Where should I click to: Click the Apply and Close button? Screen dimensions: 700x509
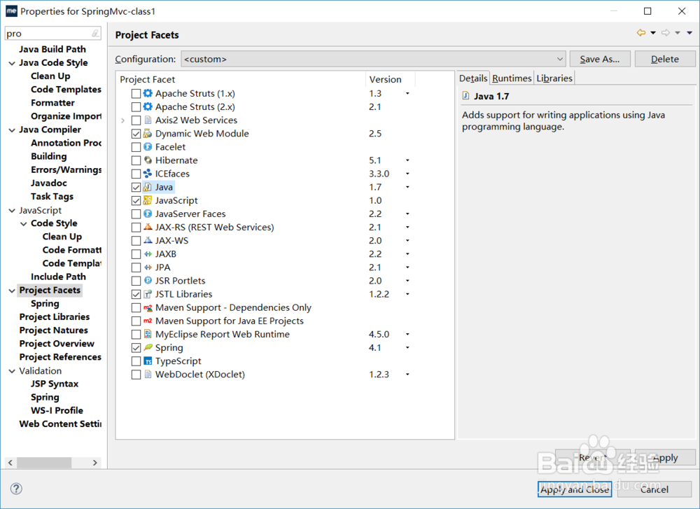575,489
